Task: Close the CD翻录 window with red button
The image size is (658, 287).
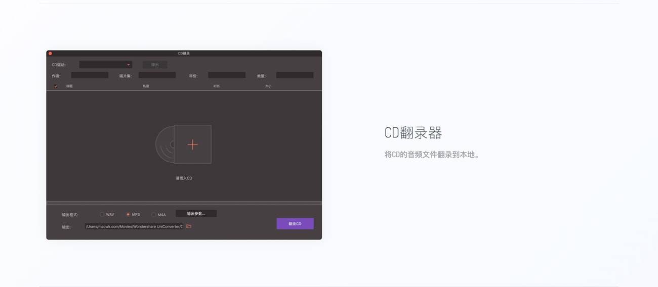Action: click(x=50, y=53)
